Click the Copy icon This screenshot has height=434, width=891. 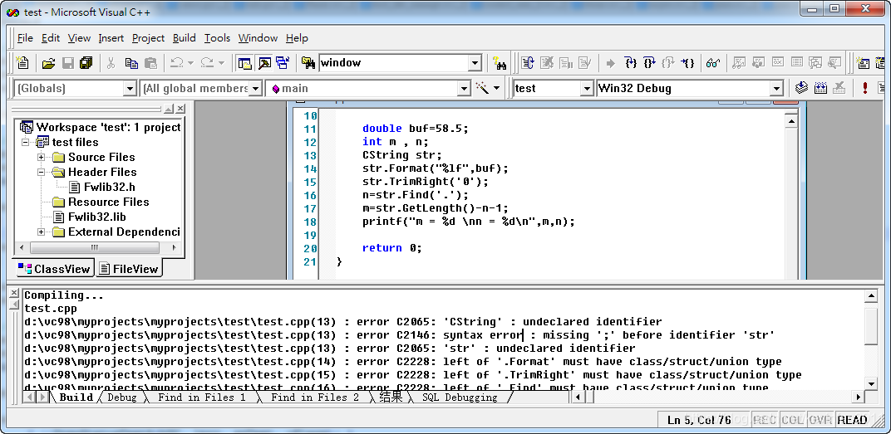[x=131, y=63]
